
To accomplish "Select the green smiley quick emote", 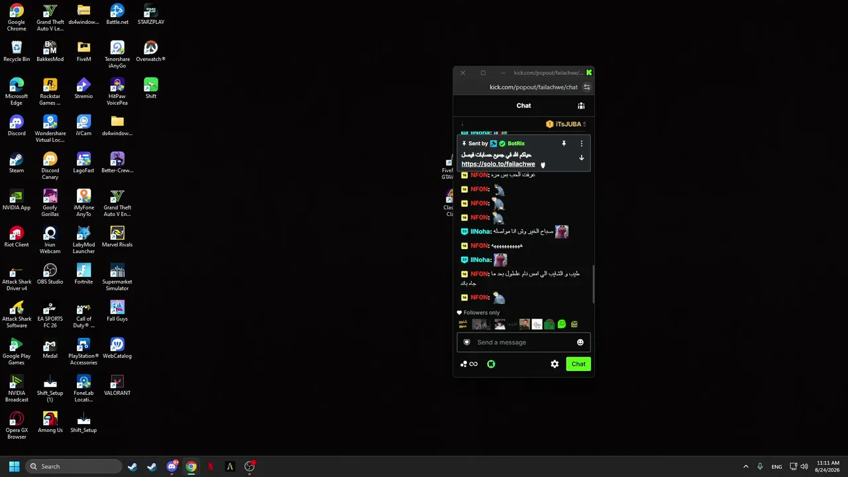I will (x=562, y=324).
